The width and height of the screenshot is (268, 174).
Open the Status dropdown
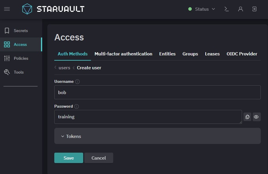coord(202,9)
